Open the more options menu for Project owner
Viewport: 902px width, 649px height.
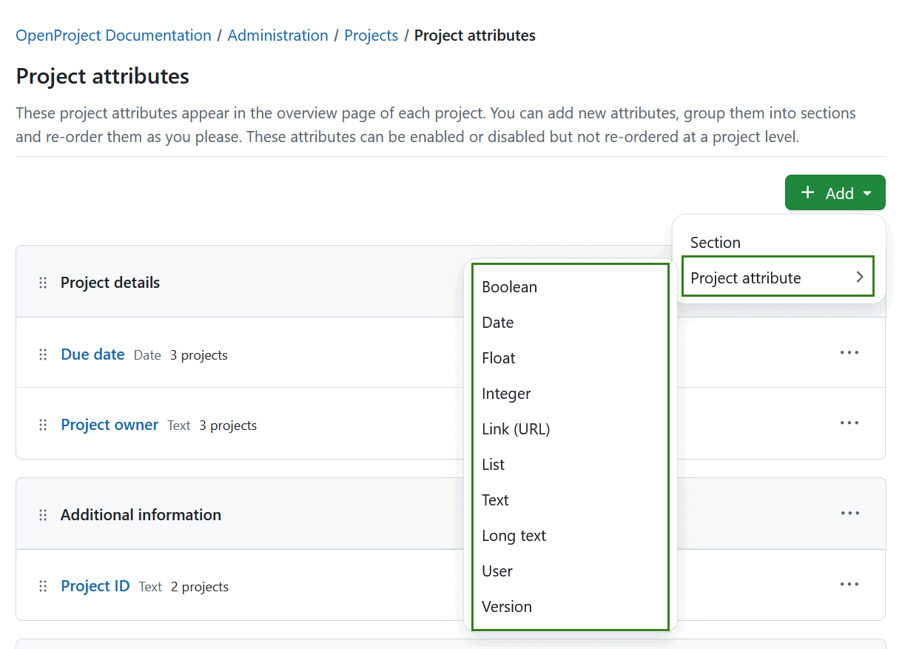(x=849, y=423)
